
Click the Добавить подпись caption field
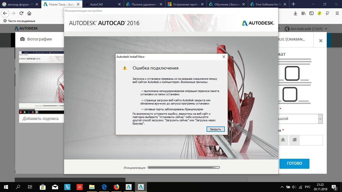pos(42,118)
